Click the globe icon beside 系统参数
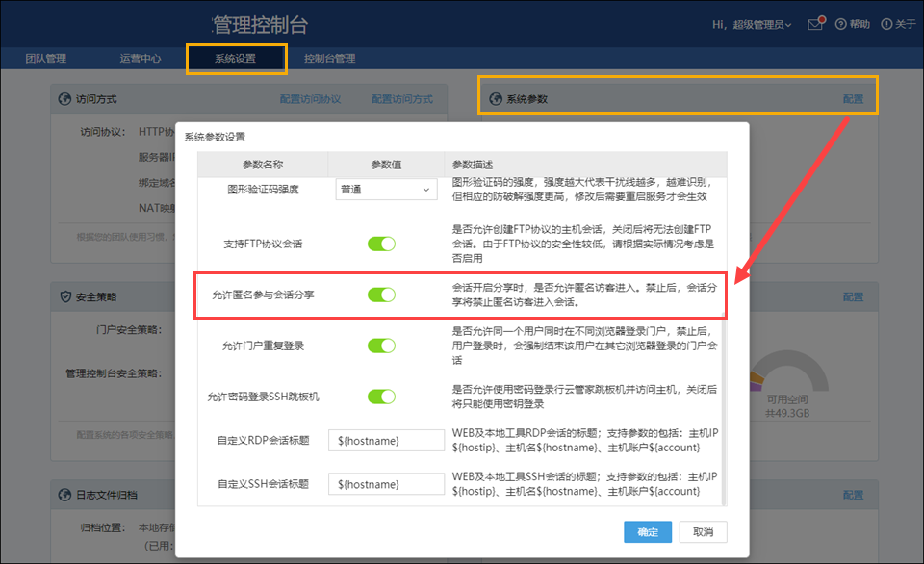Screen dimensions: 924x564 pos(496,99)
